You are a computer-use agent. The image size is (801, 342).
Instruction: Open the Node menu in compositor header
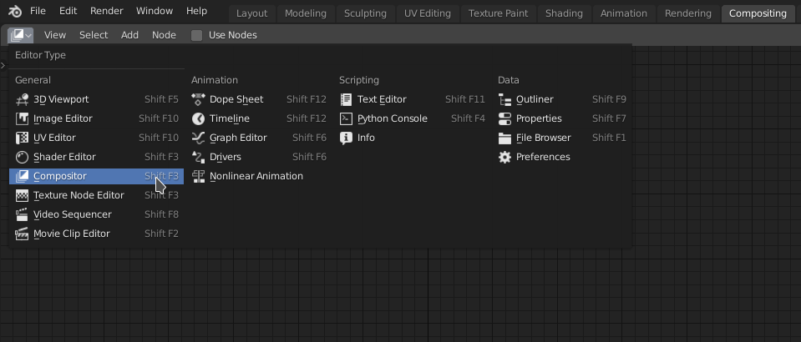click(164, 35)
